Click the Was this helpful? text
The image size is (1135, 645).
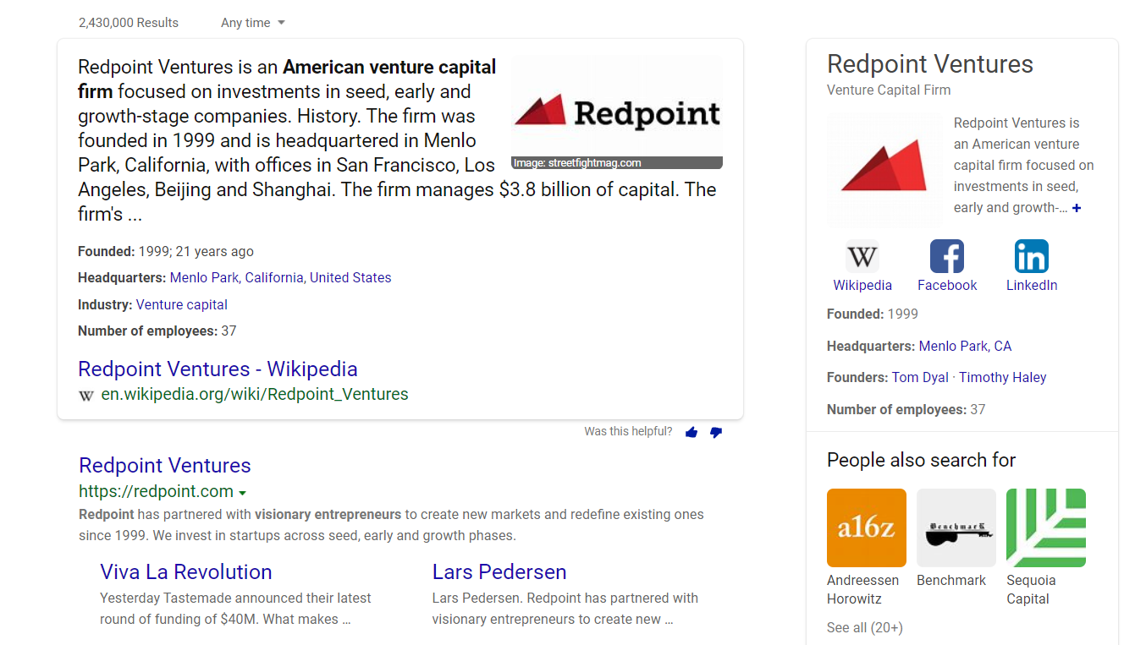pos(628,431)
